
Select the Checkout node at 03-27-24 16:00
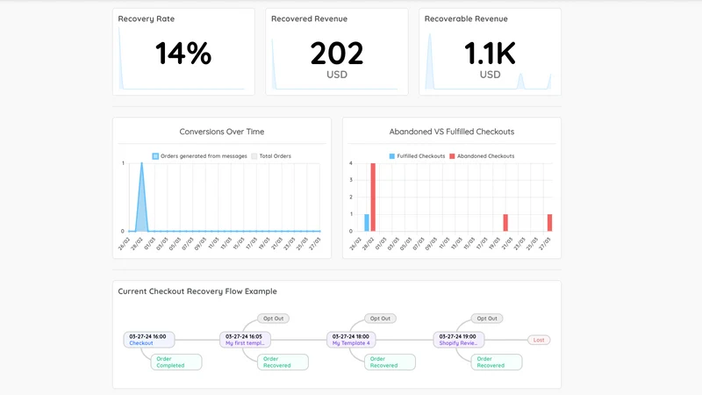tap(149, 340)
